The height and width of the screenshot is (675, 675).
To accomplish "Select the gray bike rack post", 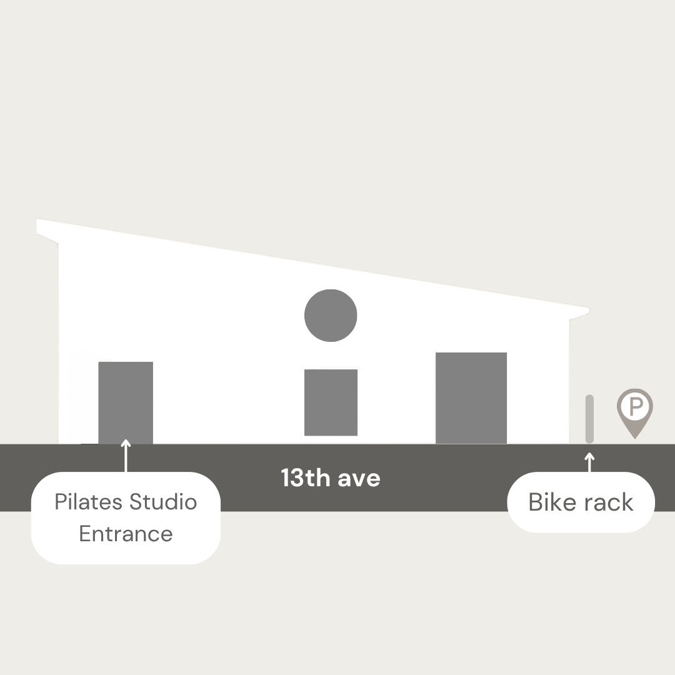I will tap(589, 419).
